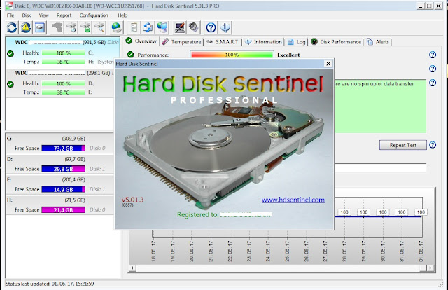The image size is (448, 290).
Task: Click green check icon of 931,5 GB disk
Action: [10, 53]
